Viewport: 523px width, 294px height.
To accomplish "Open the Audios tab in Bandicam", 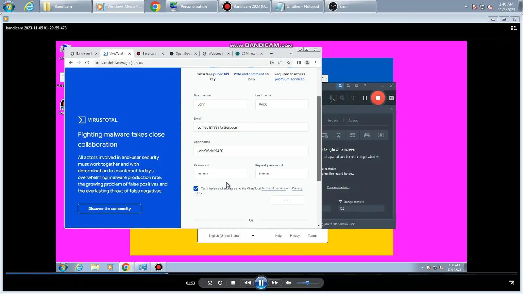I will coord(353,121).
